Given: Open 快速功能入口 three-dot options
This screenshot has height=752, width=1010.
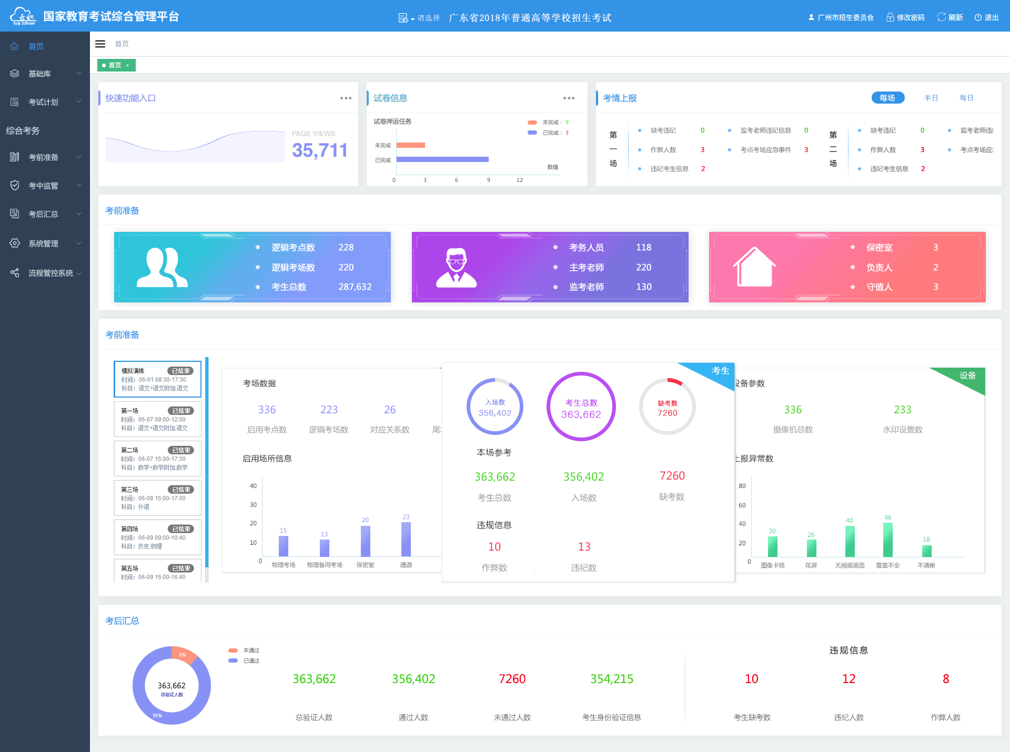Looking at the screenshot, I should point(346,98).
